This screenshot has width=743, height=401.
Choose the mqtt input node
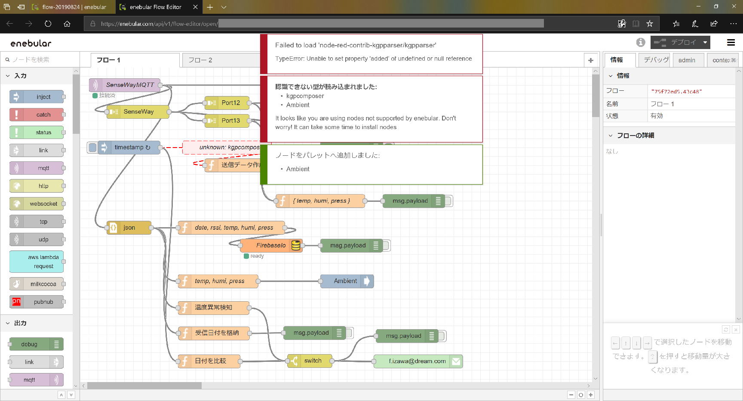coord(37,168)
